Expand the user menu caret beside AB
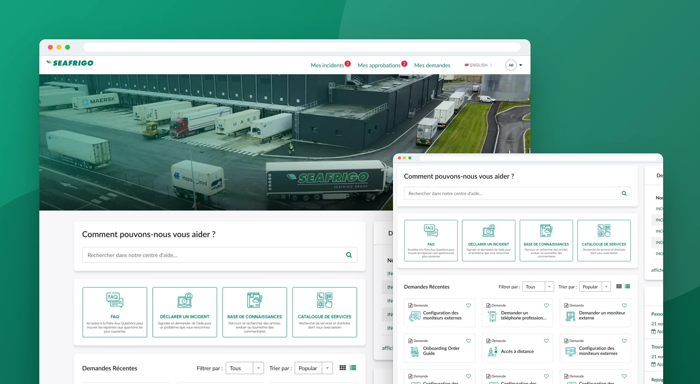Viewport: 700px width, 384px height. point(521,65)
